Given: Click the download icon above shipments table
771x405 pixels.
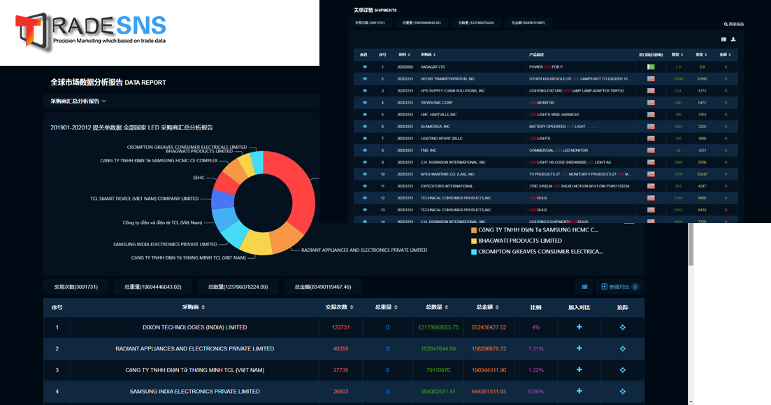Looking at the screenshot, I should click(733, 40).
